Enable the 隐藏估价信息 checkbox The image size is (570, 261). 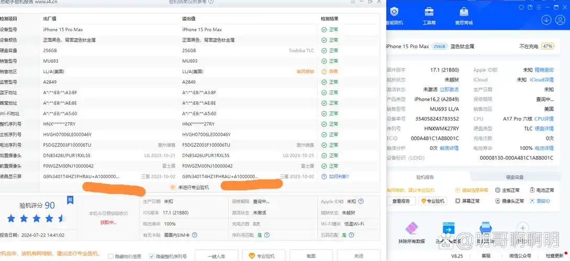[111, 256]
